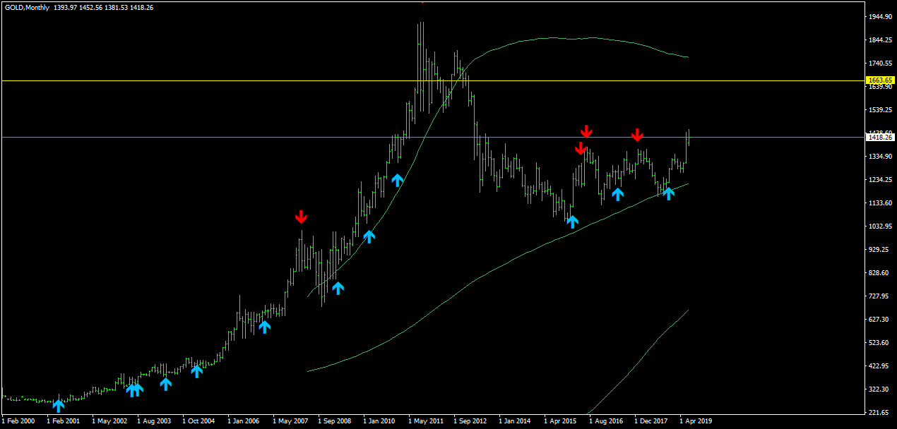The image size is (897, 429).
Task: Click the yellow 1663.65 price label
Action: pos(881,80)
